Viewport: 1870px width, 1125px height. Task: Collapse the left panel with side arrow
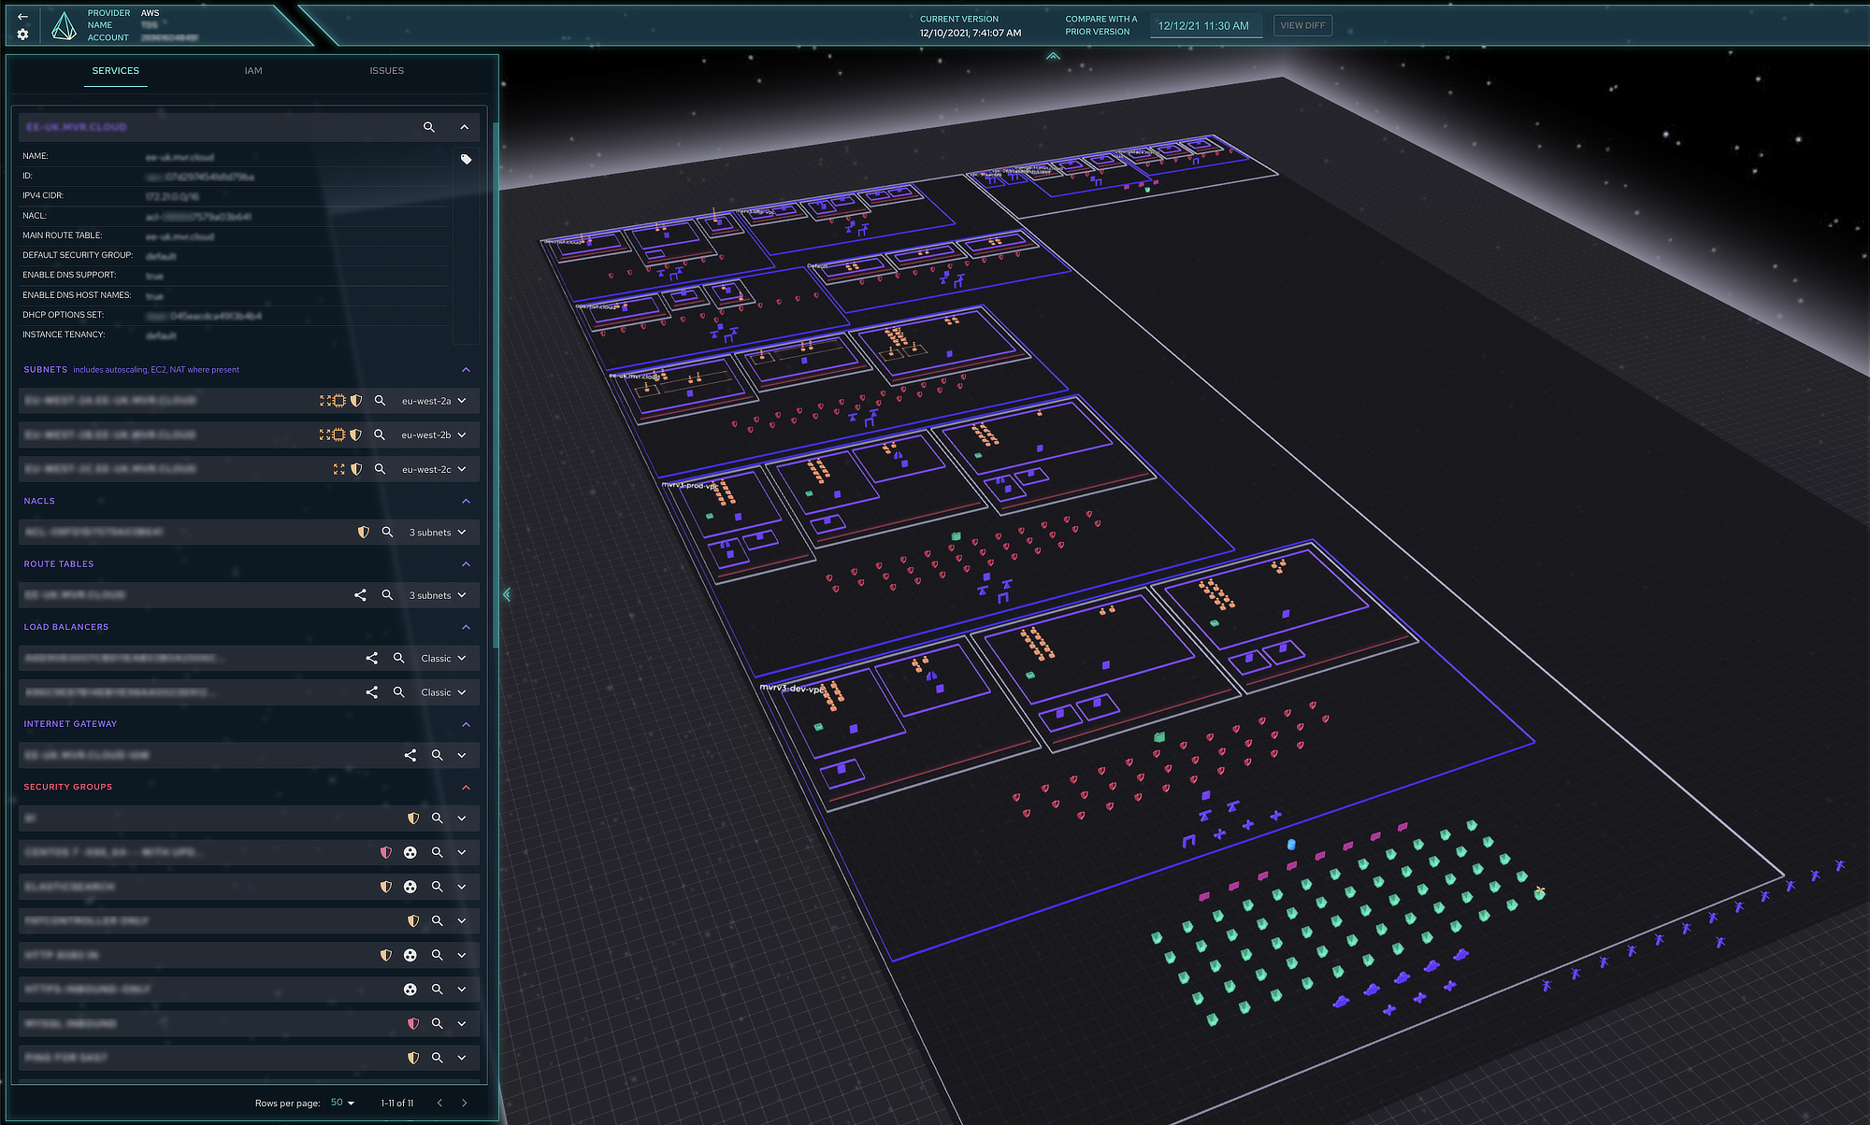[x=507, y=594]
